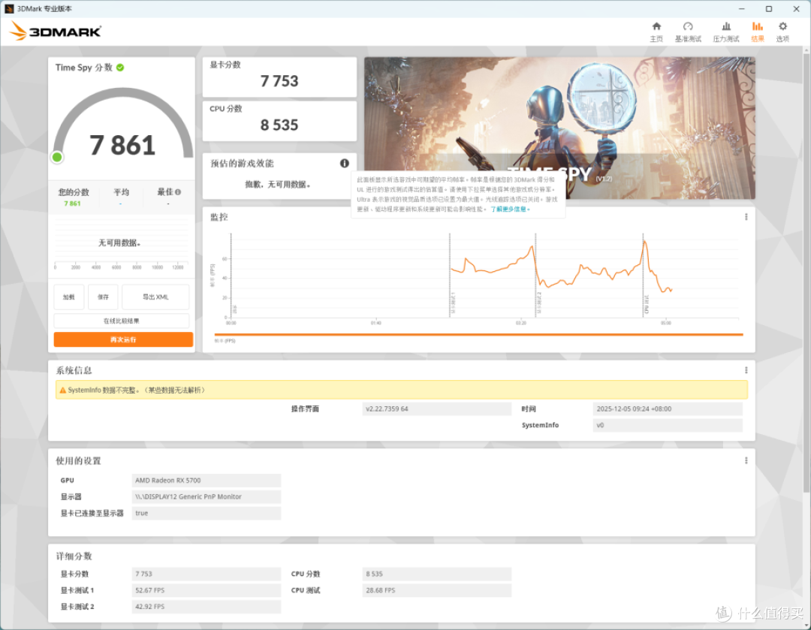Click the 3DMark app icon in the title bar
Viewport: 811px width, 630px height.
9,9
